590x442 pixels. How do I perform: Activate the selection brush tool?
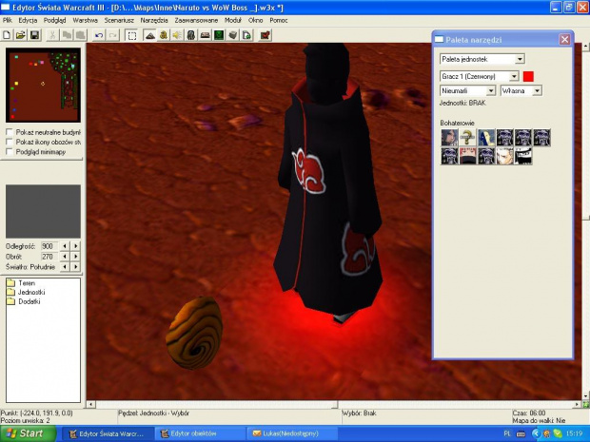131,35
